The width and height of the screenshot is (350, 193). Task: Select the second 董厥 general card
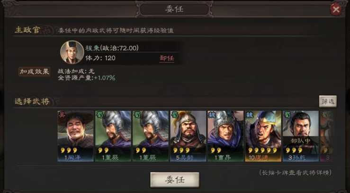[151, 136]
